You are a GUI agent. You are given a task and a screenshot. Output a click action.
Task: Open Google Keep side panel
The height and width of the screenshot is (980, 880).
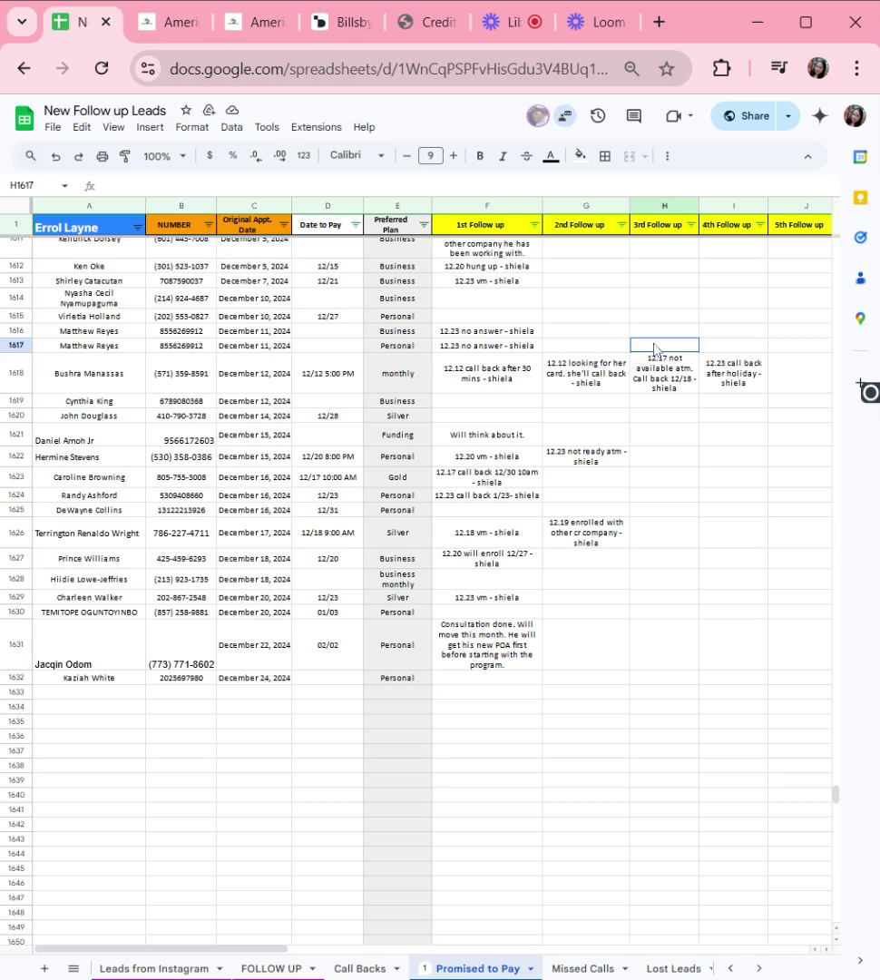(x=861, y=198)
